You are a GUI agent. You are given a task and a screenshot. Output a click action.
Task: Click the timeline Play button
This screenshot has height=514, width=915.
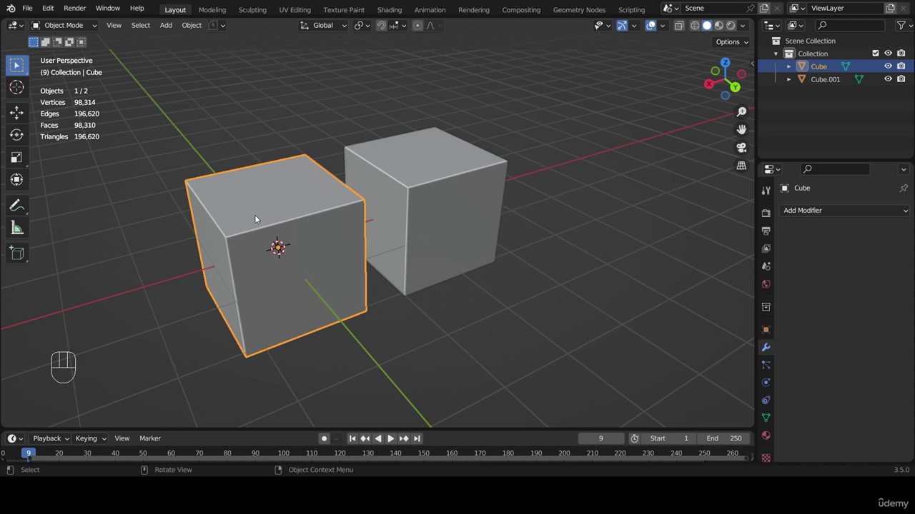(x=391, y=438)
